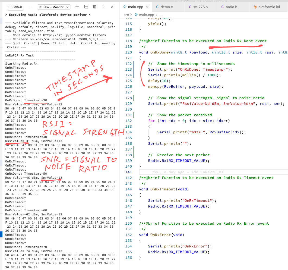This screenshot has width=288, height=270.
Task: Maximize panel using the chevron arrow icon
Action: [x=103, y=7]
